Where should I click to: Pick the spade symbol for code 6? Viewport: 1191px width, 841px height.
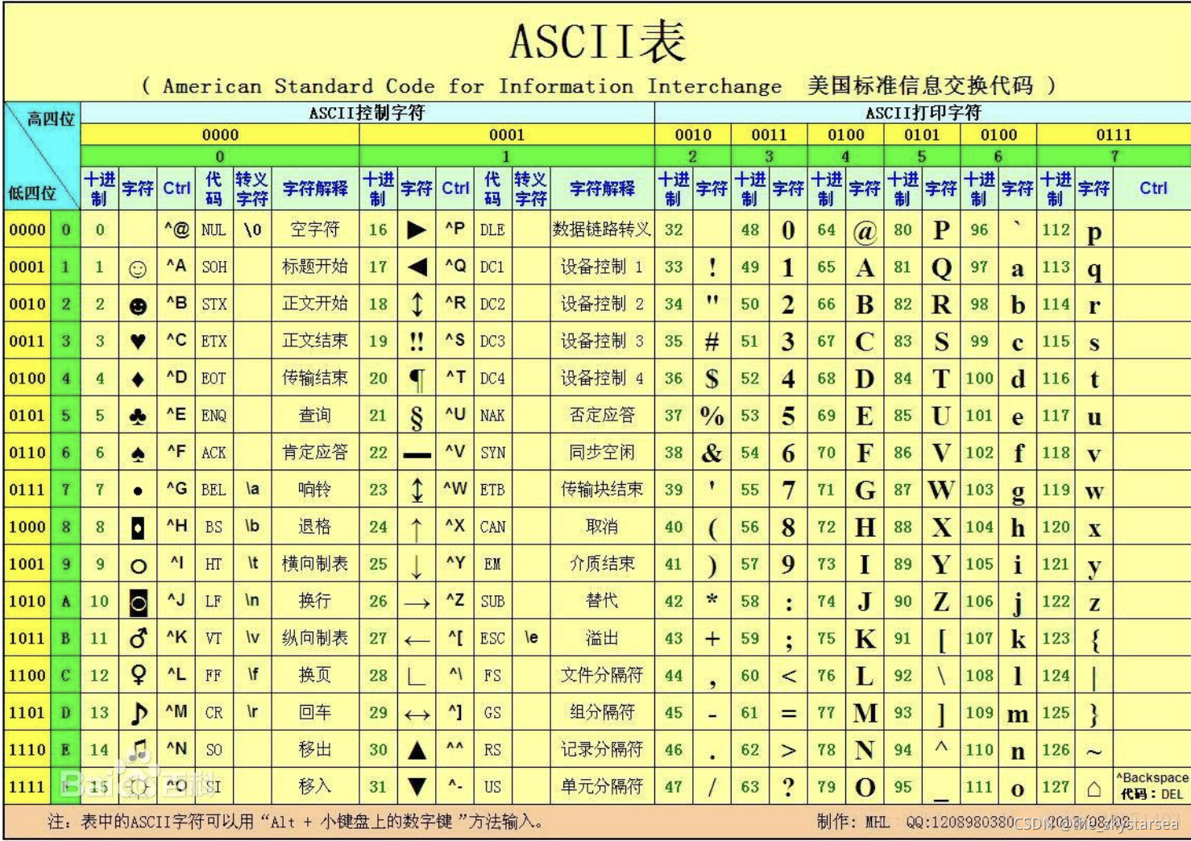pyautogui.click(x=138, y=454)
